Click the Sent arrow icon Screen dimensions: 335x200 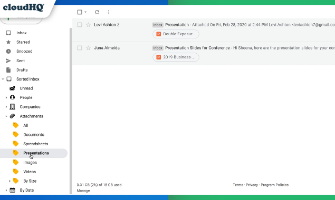[x=8, y=61]
